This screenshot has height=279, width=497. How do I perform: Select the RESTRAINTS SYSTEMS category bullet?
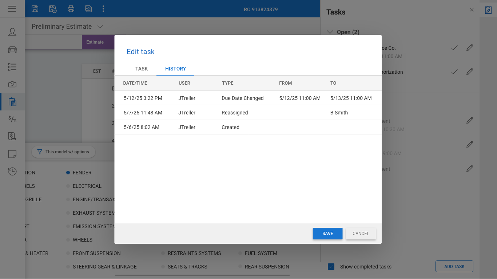tap(163, 253)
